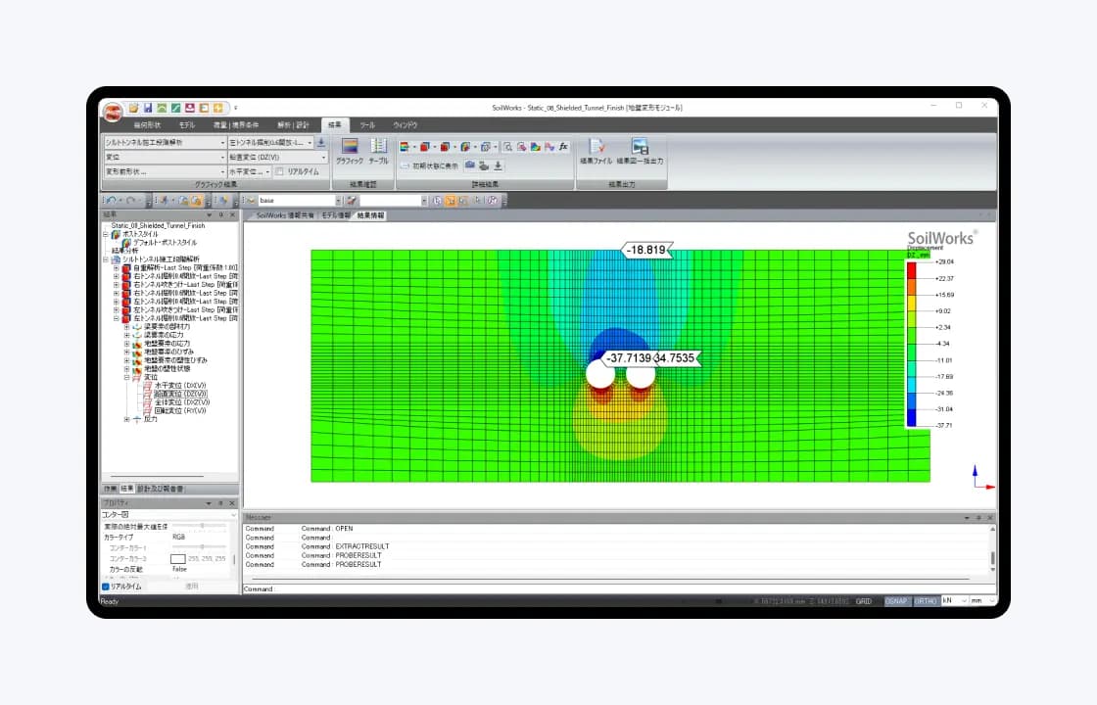
Task: Open the (DZ(V)) component dropdown
Action: [278, 158]
